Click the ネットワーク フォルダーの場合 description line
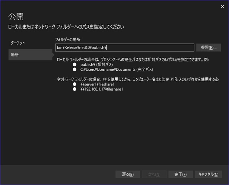Viewport: 229px width, 185px height. pos(138,79)
